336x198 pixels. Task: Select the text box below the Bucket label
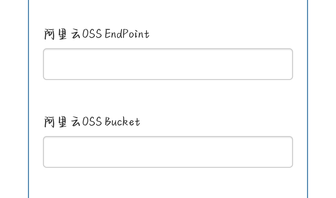tap(168, 152)
